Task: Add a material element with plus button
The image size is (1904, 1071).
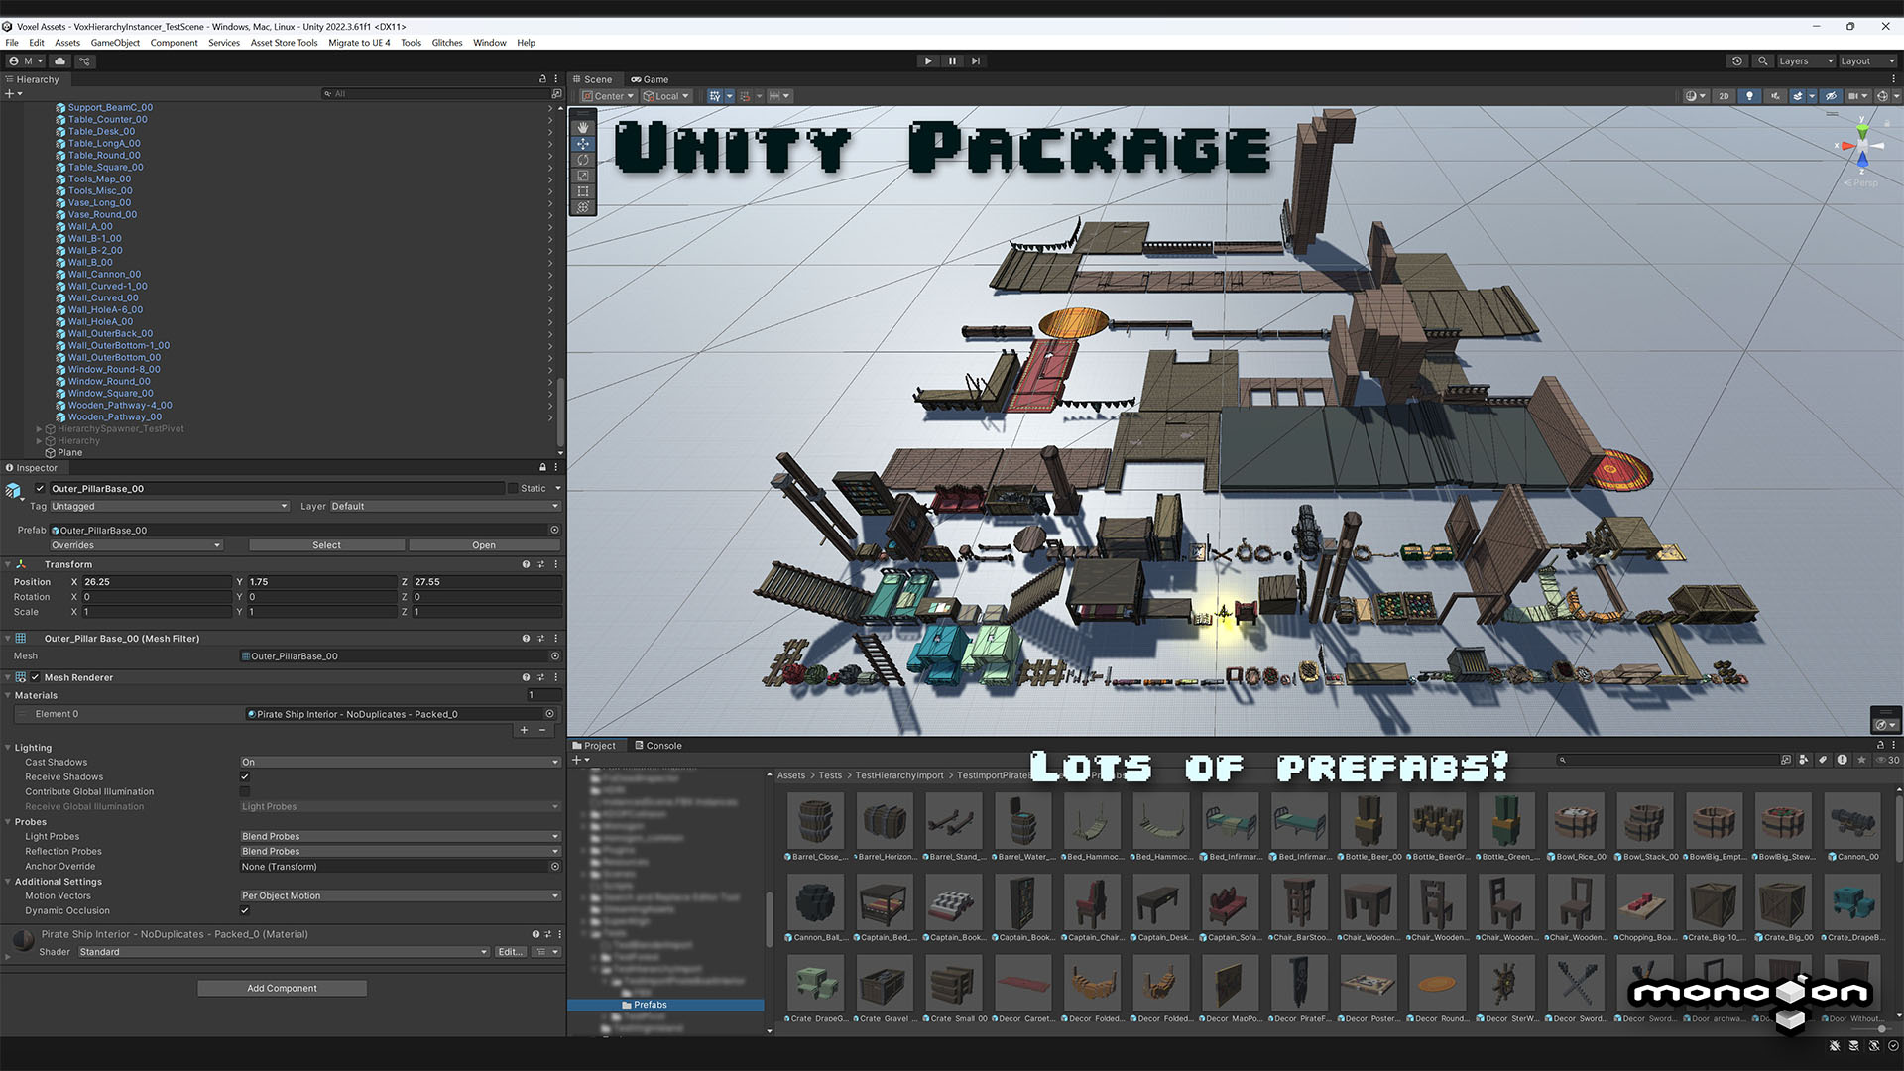Action: [524, 730]
